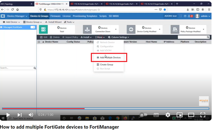Image resolution: width=214 pixels, height=130 pixels.
Task: Toggle FortiManager full screen icon
Action: pos(181,16)
